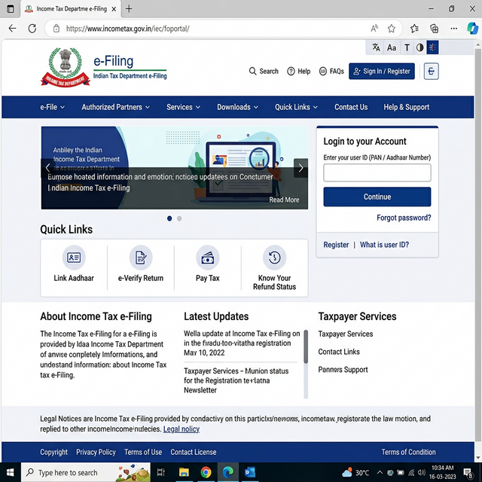Screen dimensions: 482x482
Task: Open browser settings three-dots menu
Action: coord(453,29)
